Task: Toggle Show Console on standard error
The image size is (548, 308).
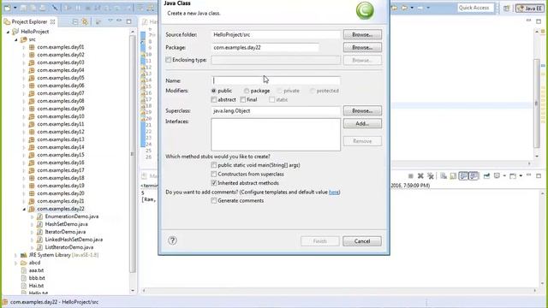Action: [474, 176]
